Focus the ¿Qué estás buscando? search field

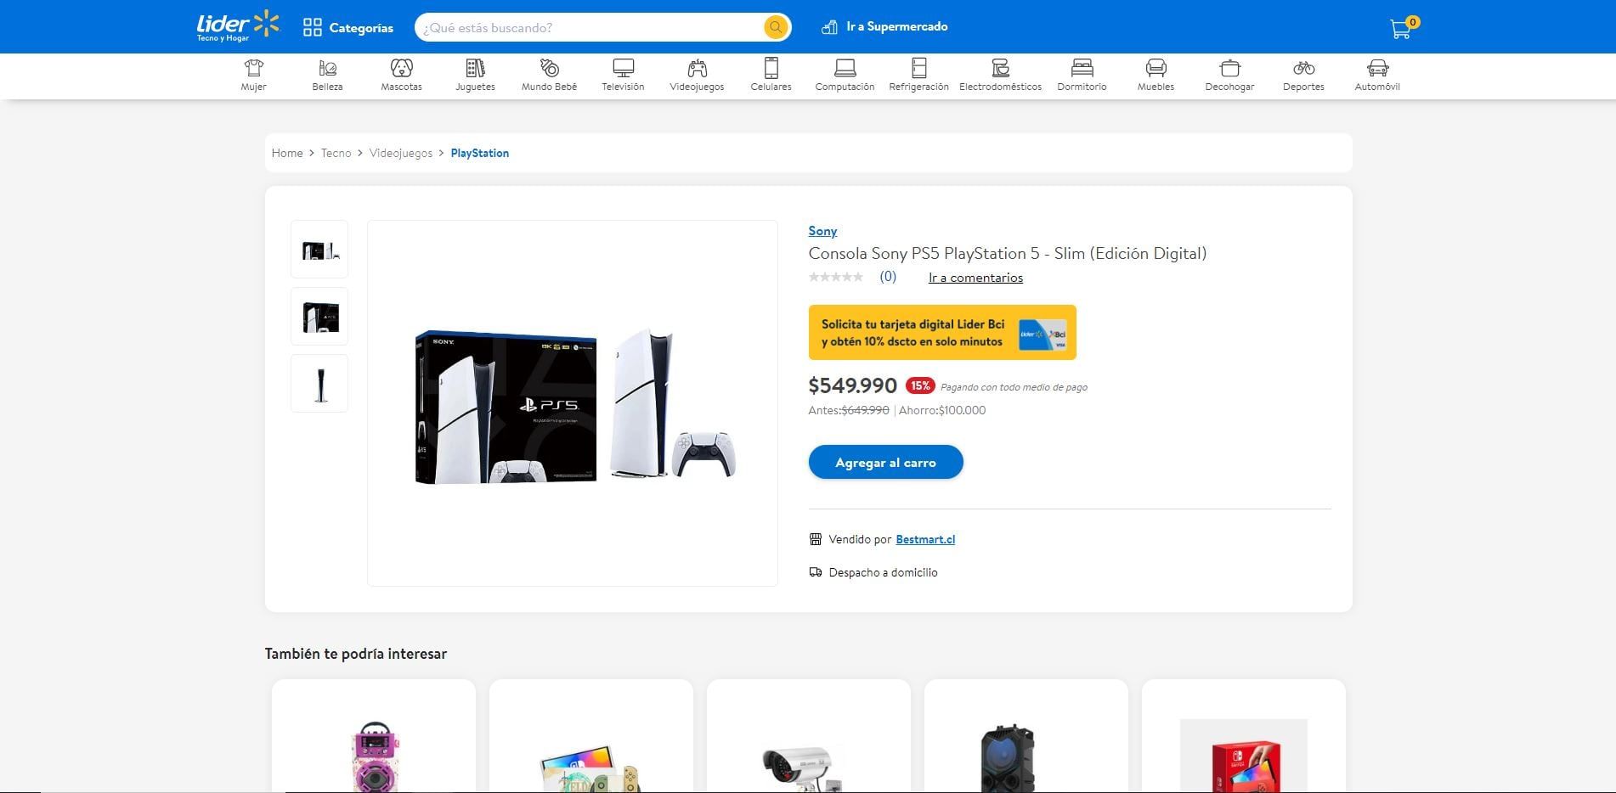[590, 27]
